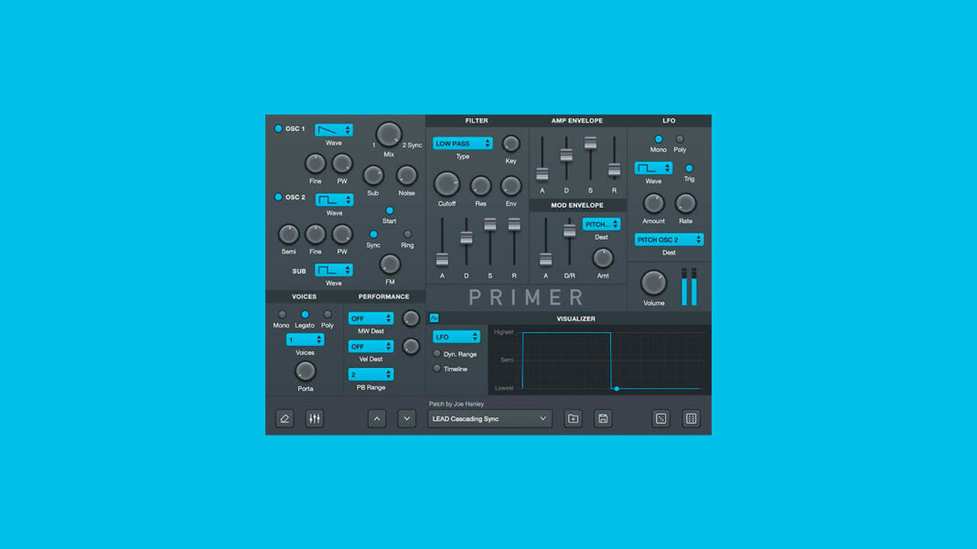This screenshot has width=977, height=549.
Task: Click the Mod Envelope Amt knob
Action: 603,258
